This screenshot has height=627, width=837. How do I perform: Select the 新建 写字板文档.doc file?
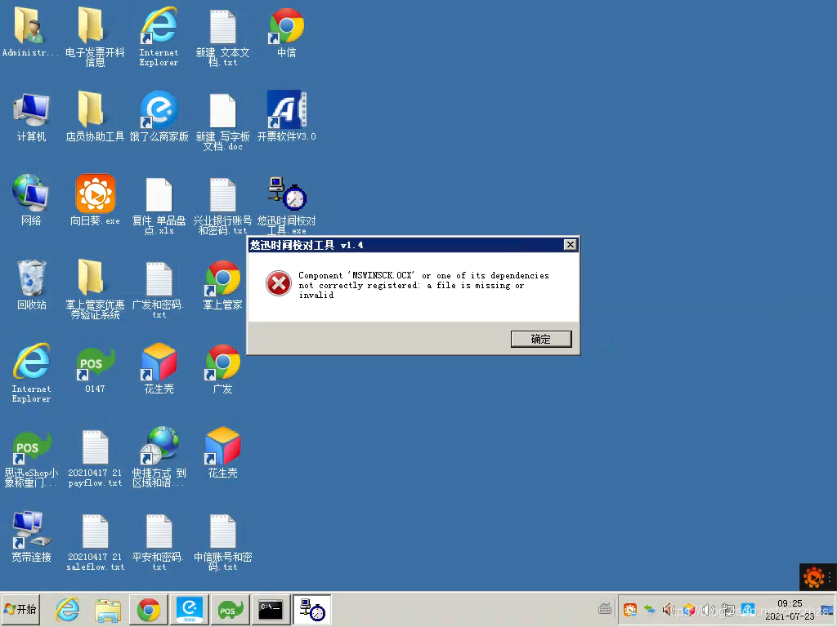coord(222,122)
